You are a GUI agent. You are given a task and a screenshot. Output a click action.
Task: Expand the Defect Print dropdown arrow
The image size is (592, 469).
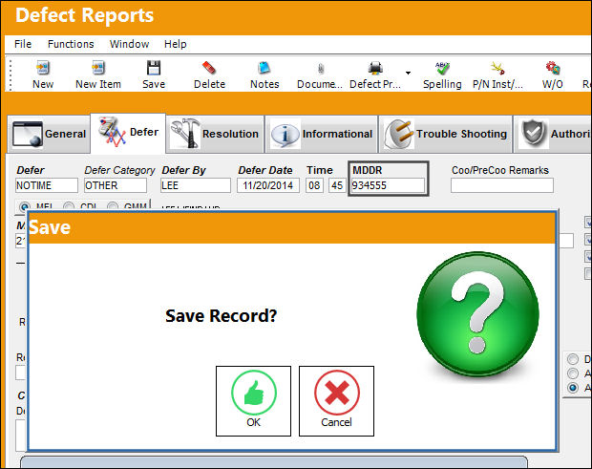point(408,73)
